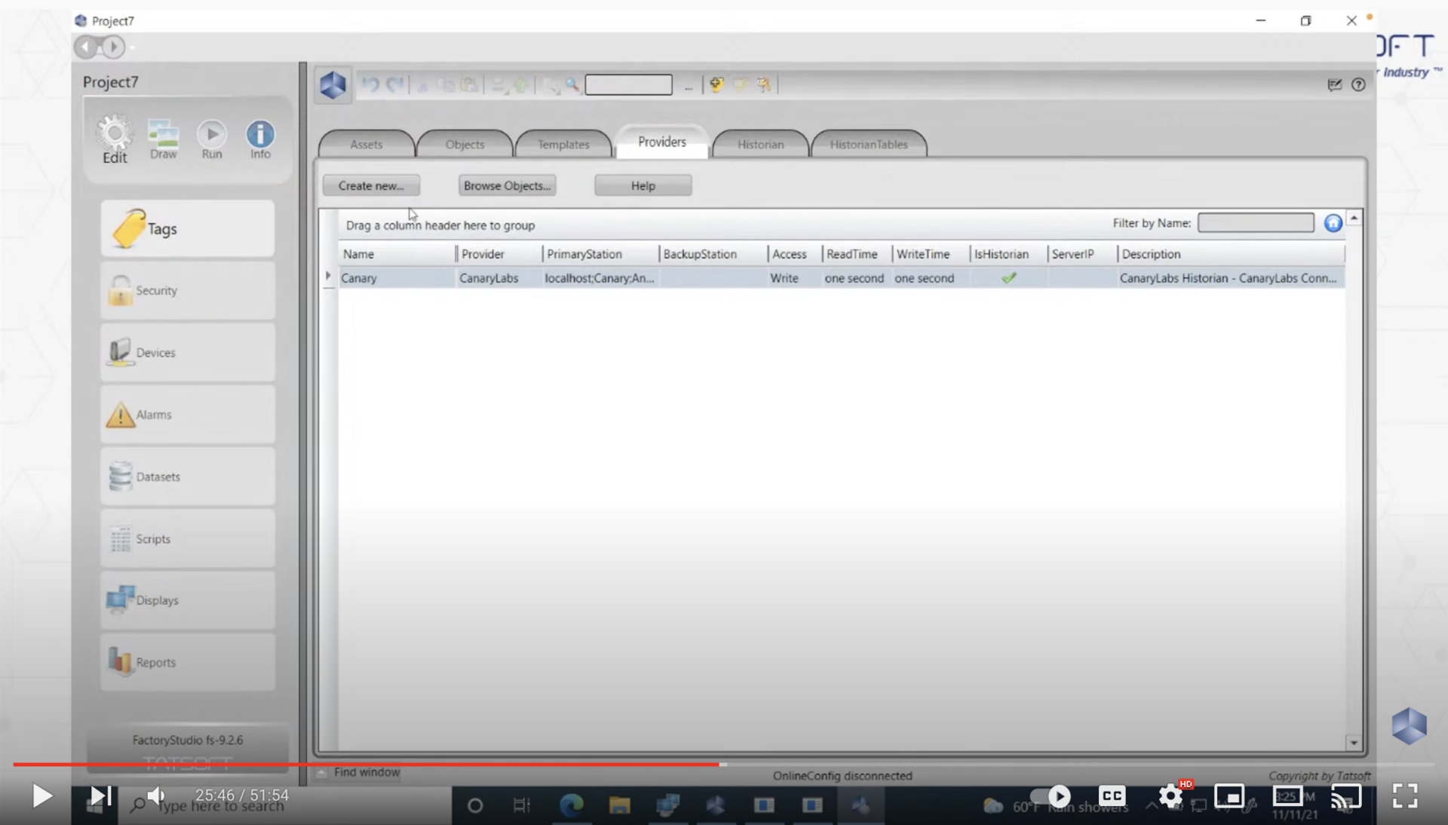Click the green up-arrow toolbar icon

pos(520,85)
